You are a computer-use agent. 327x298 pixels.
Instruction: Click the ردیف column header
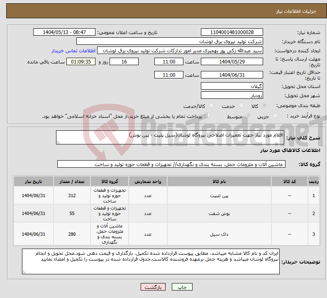313,181
